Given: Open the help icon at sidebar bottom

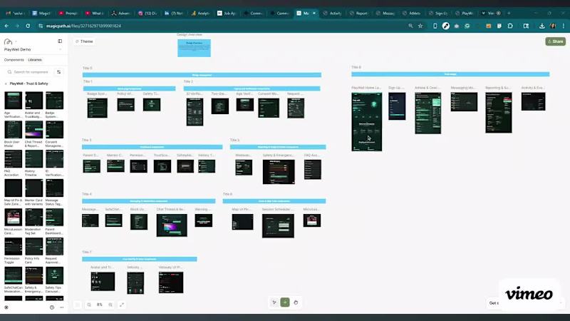Looking at the screenshot, I should coord(52,307).
